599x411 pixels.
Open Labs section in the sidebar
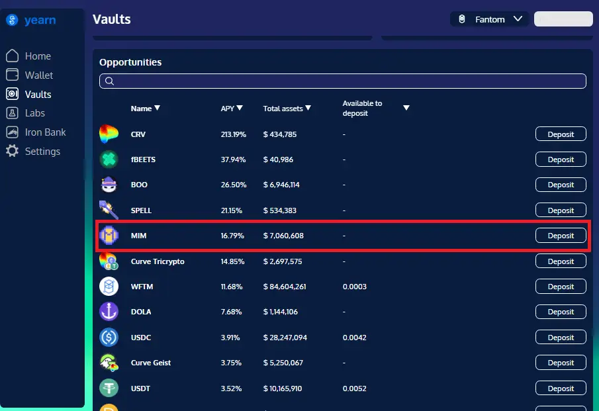[34, 113]
